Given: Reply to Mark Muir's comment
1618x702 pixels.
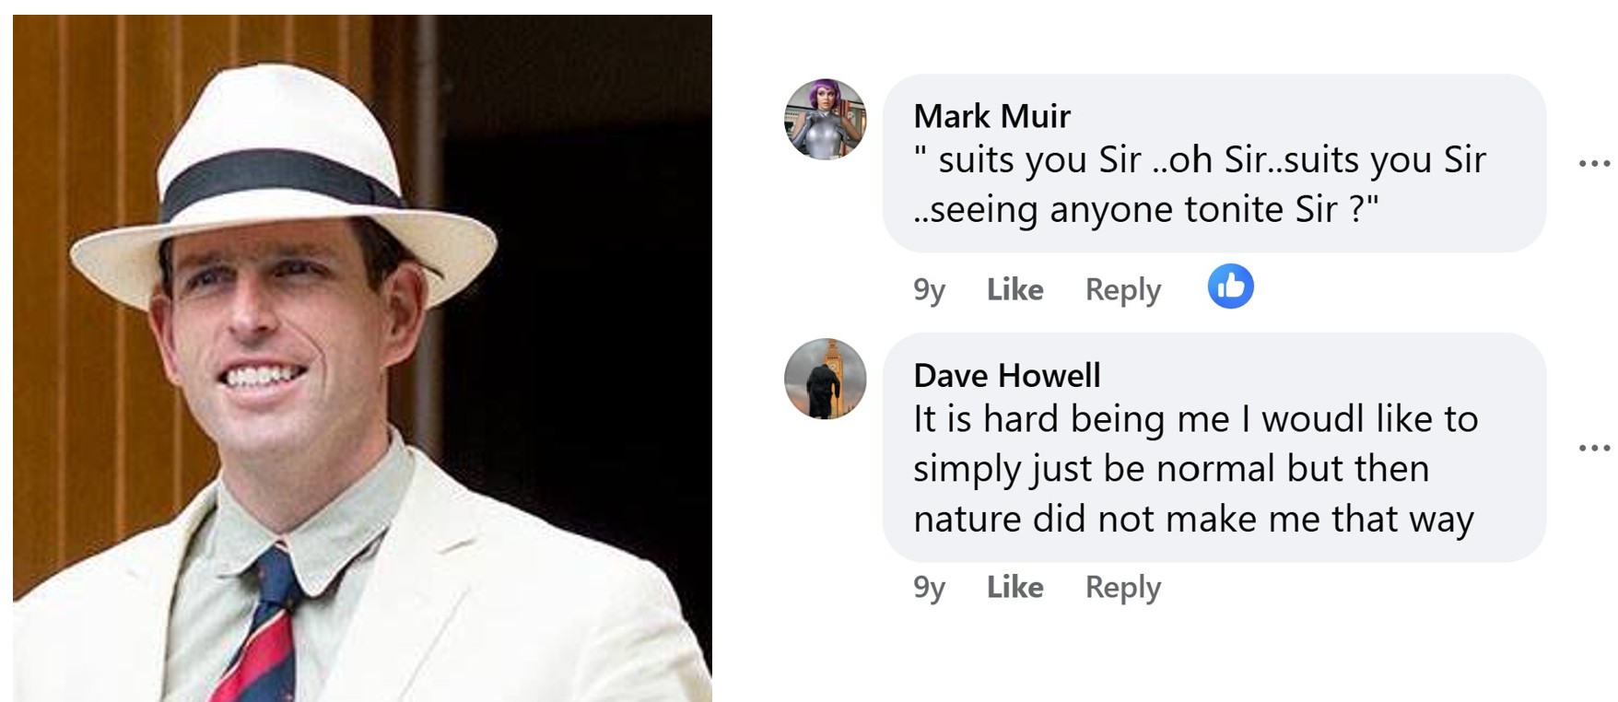Looking at the screenshot, I should tap(1122, 289).
